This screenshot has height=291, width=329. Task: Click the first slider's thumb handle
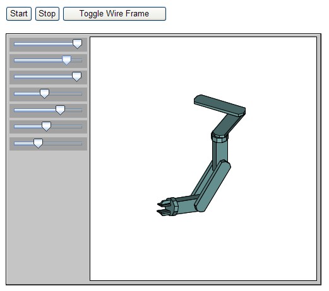(77, 44)
